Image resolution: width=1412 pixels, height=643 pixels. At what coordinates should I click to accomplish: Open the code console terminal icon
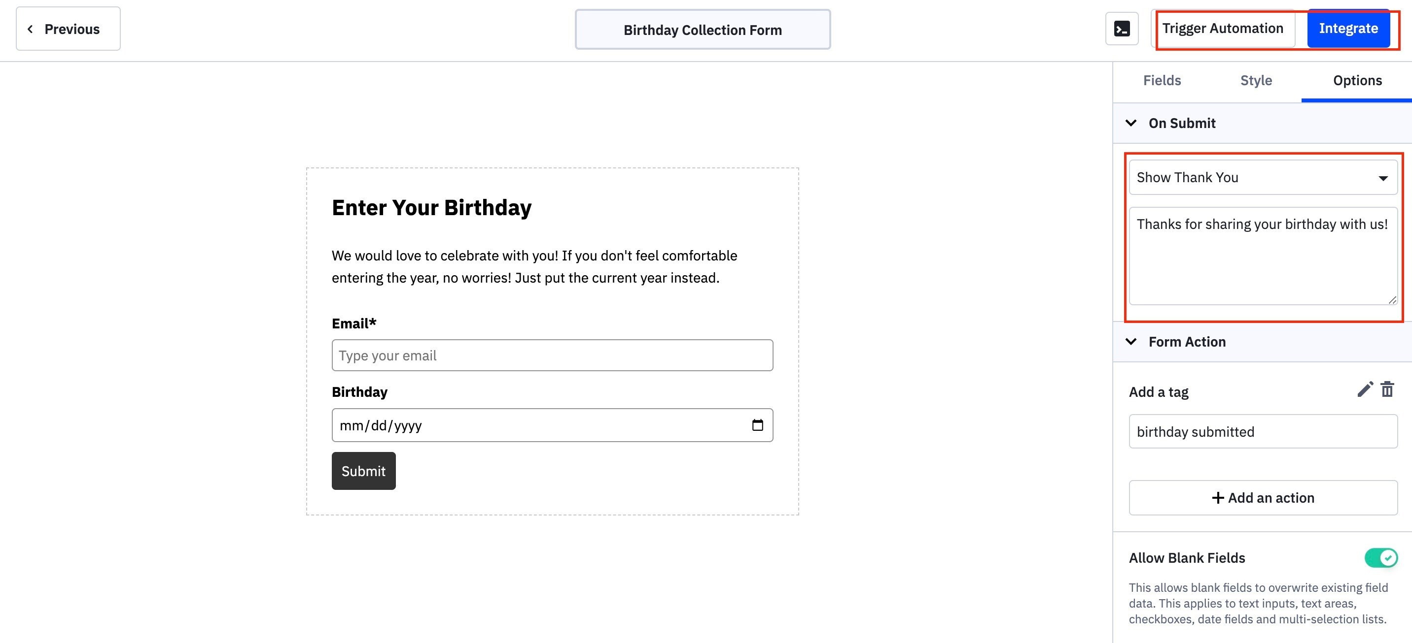tap(1122, 29)
